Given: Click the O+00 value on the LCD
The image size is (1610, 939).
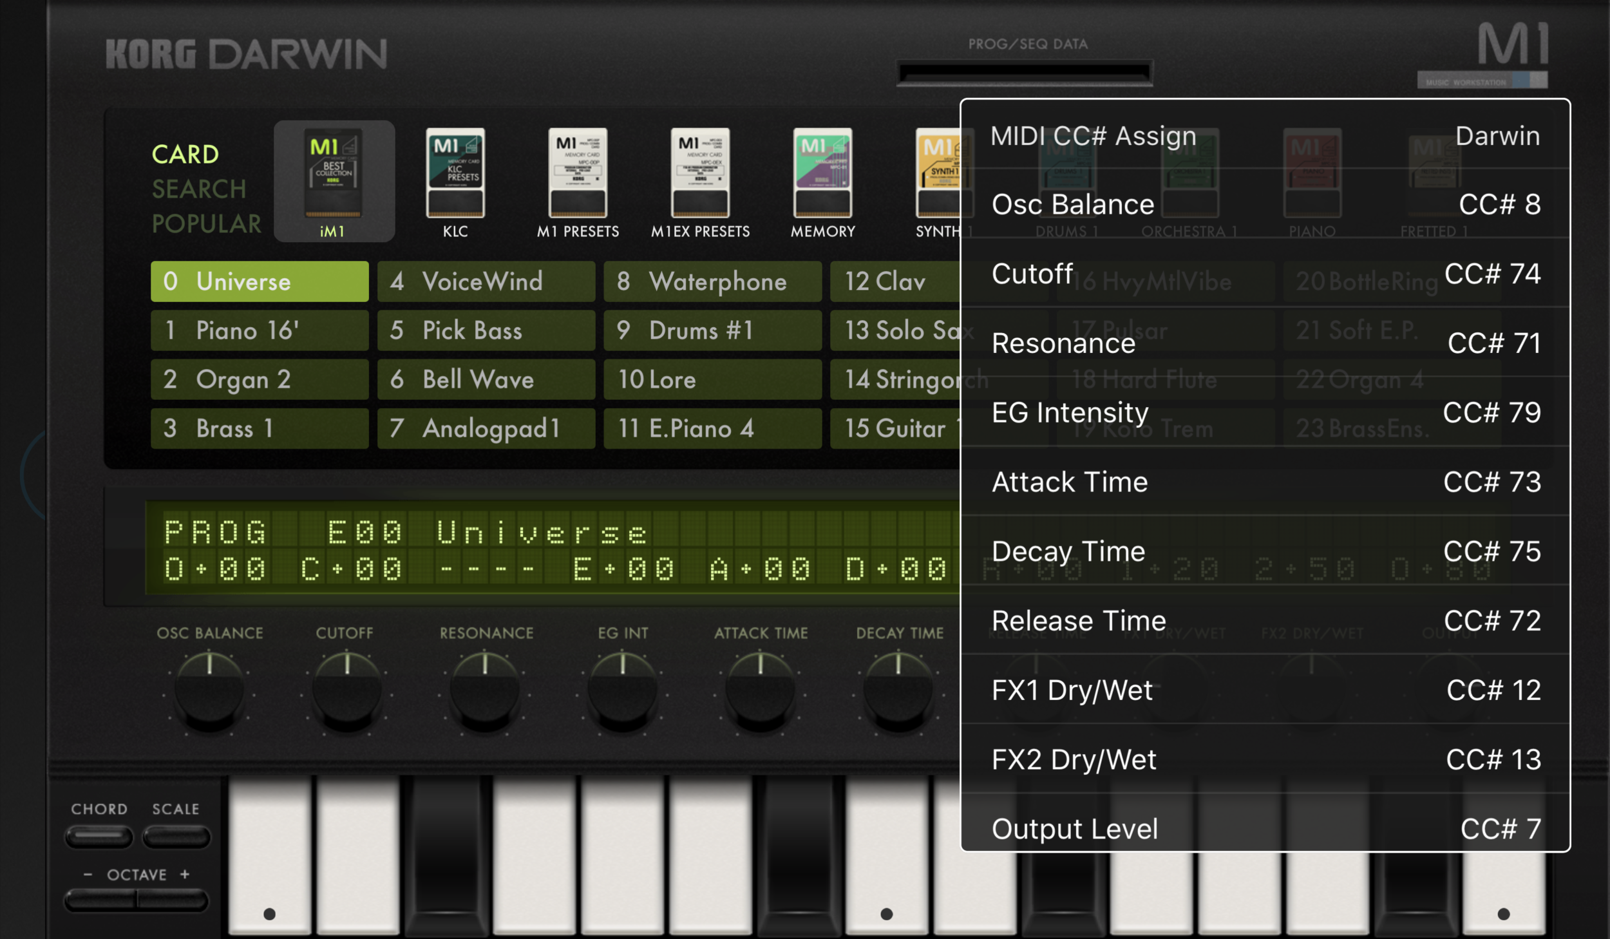Looking at the screenshot, I should click(x=214, y=569).
